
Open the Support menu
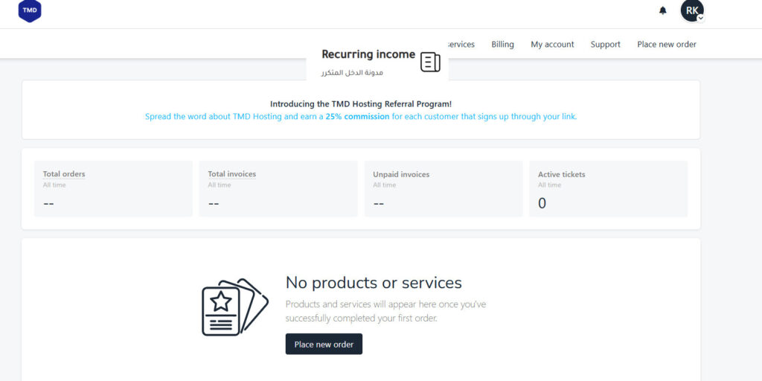click(606, 44)
